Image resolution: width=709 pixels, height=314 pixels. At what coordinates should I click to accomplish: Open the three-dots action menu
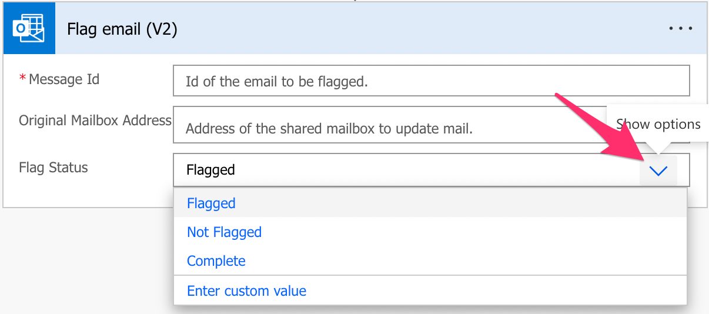pos(681,28)
